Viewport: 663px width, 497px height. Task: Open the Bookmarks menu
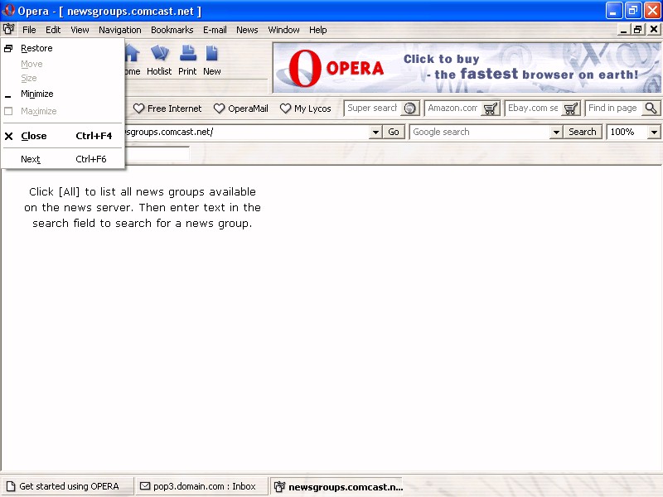point(172,30)
